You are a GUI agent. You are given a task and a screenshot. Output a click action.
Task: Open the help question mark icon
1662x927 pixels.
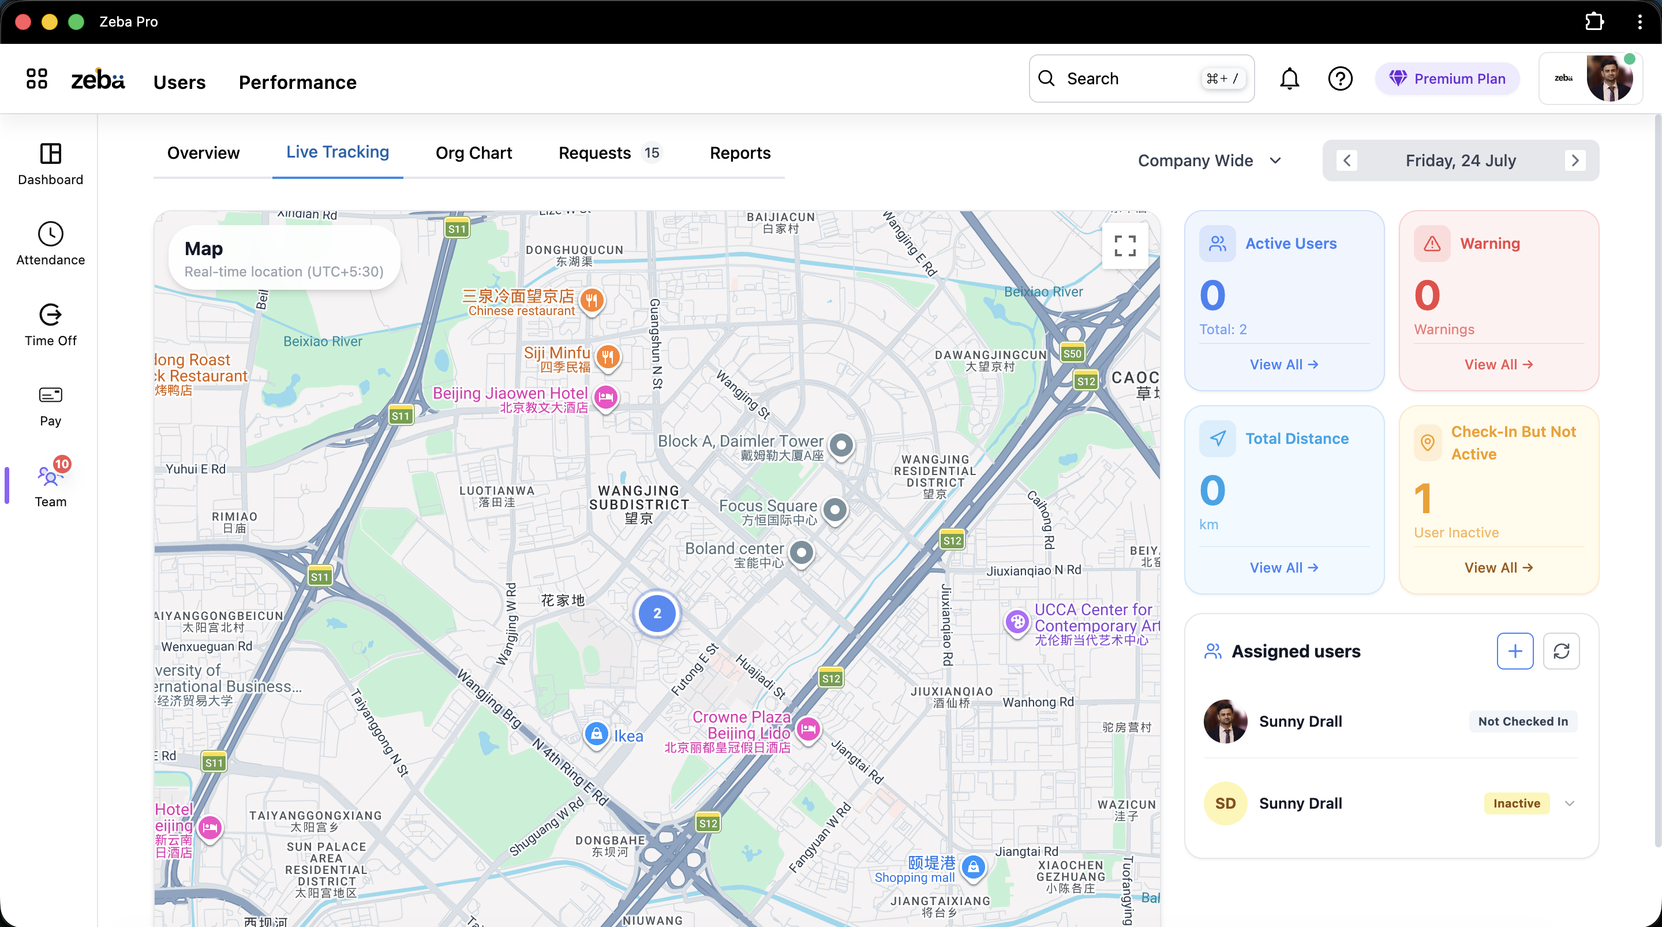pos(1340,79)
